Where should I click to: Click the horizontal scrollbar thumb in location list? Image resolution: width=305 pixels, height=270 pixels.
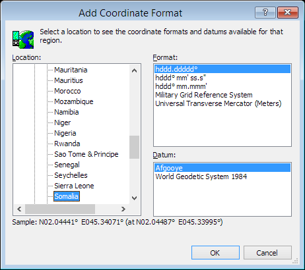60,209
